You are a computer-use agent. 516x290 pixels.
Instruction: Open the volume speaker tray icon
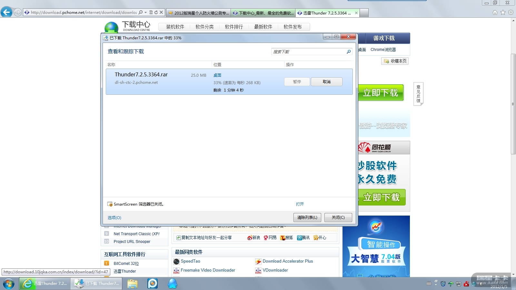pyautogui.click(x=482, y=284)
